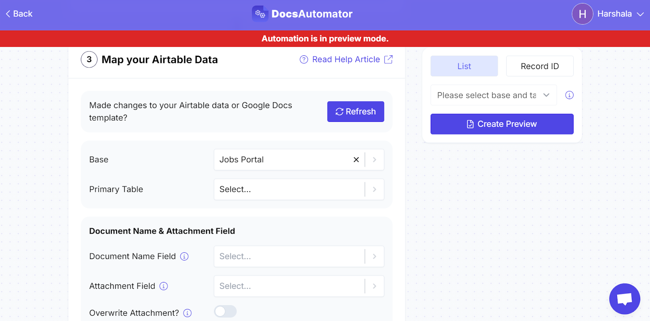Expand the Base dropdown arrow

[x=375, y=160]
